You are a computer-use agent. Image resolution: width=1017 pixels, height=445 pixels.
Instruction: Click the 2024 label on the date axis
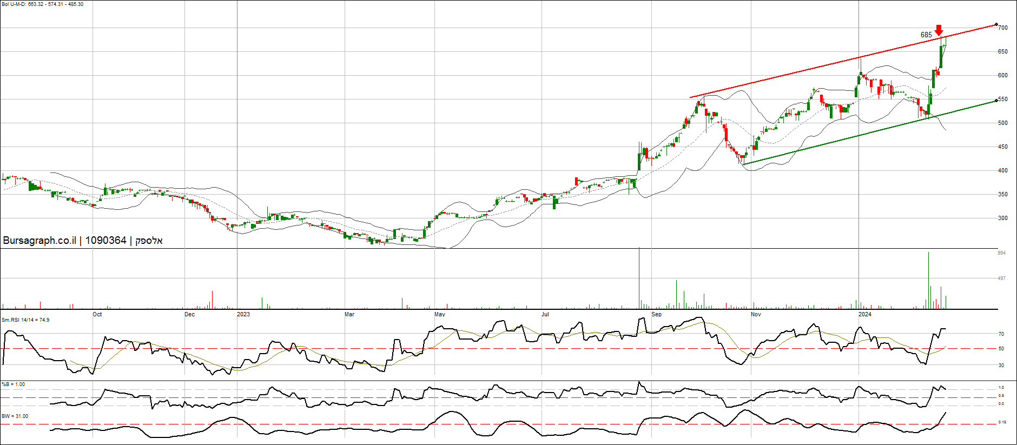click(x=865, y=314)
